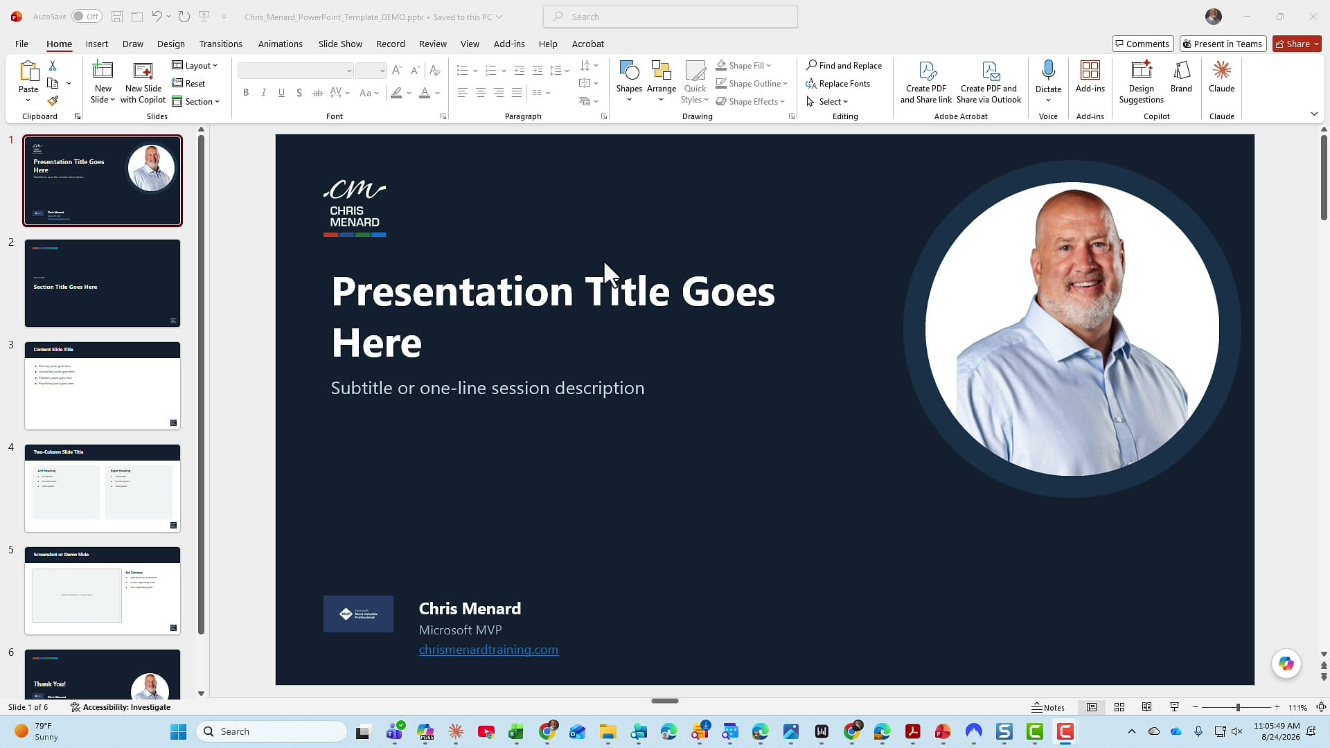Select slide 3 Content Slide Title thumbnail

coord(103,386)
